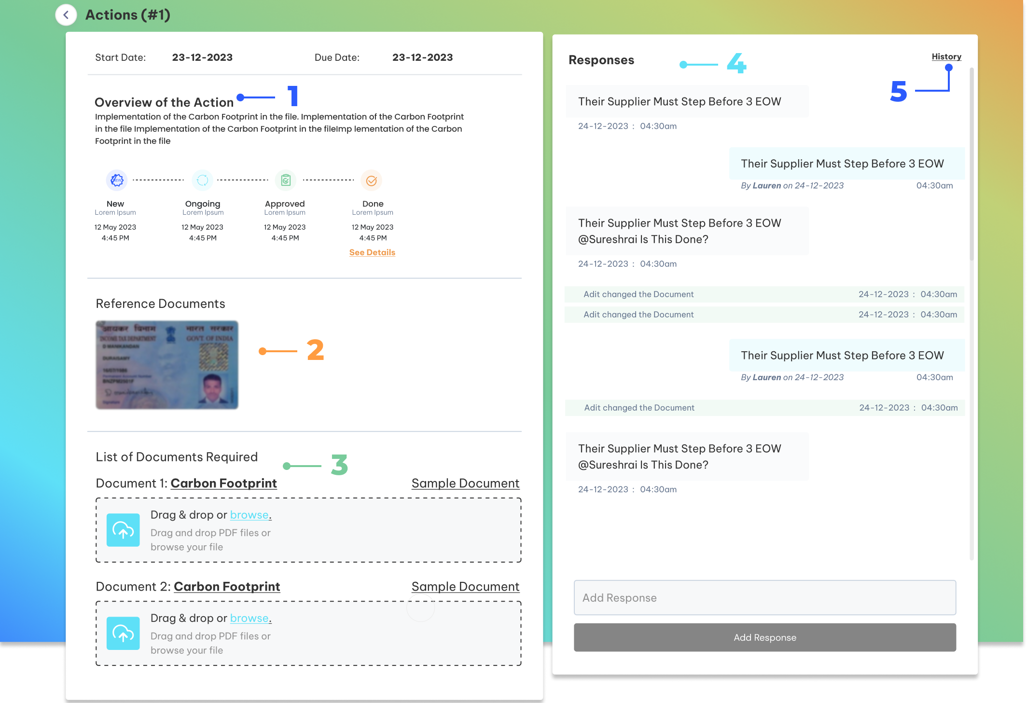
Task: Click the New status stage icon
Action: coord(116,180)
